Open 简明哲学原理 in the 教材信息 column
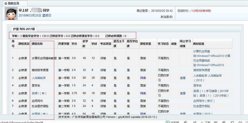The width and height of the screenshot is (248, 123). click(202, 70)
